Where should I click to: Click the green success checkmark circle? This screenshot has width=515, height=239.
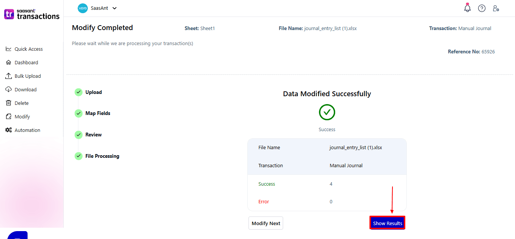(327, 112)
